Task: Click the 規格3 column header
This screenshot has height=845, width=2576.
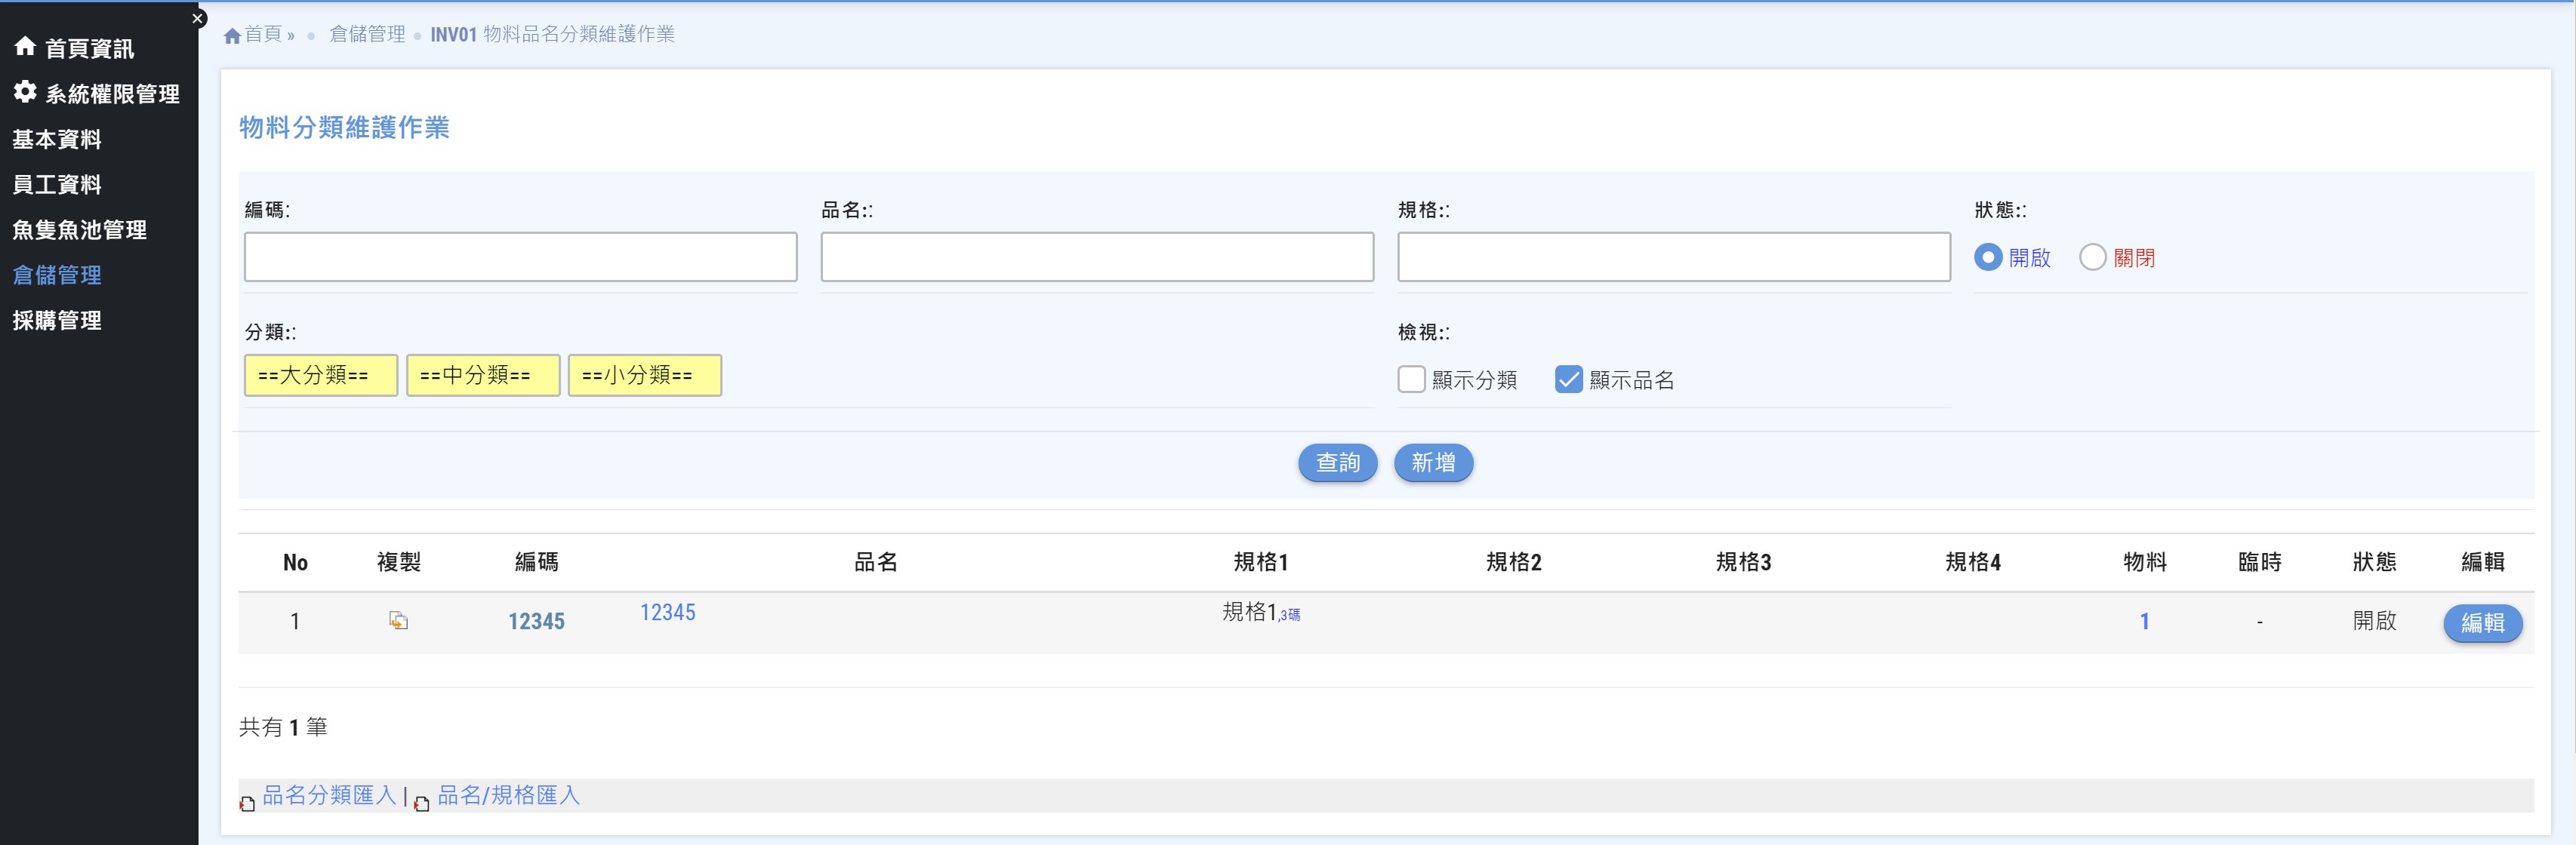Action: coord(1743,562)
